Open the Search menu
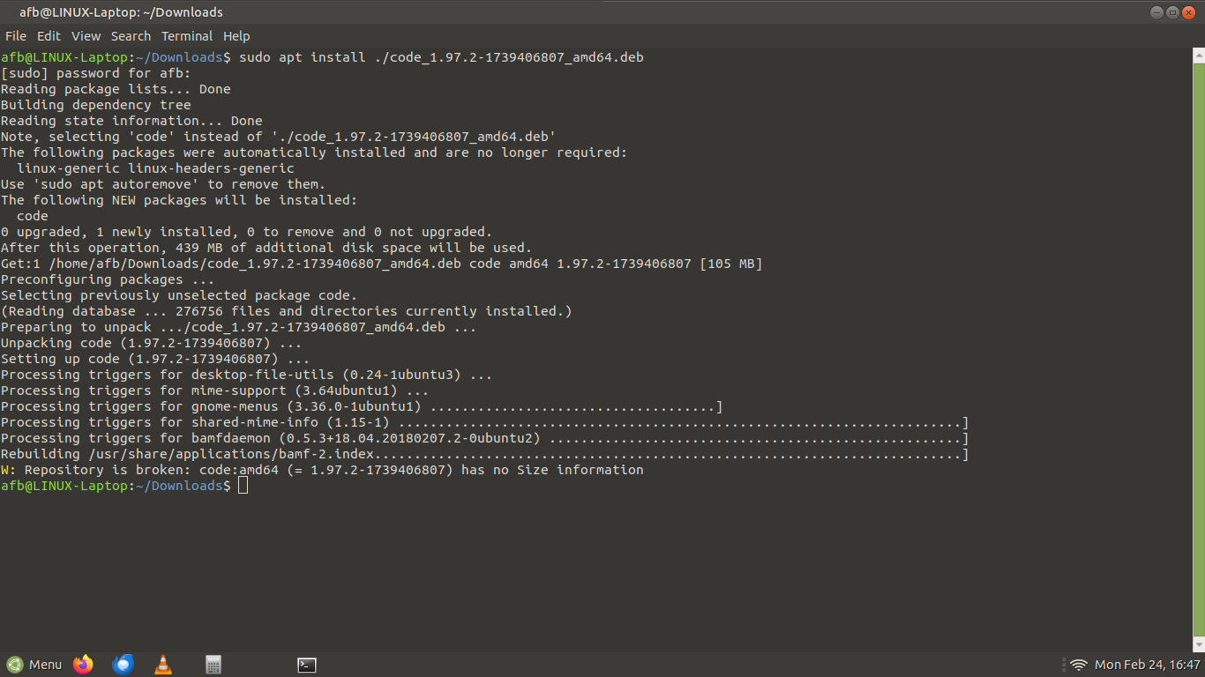Screen dimensions: 1205x677 pos(131,36)
